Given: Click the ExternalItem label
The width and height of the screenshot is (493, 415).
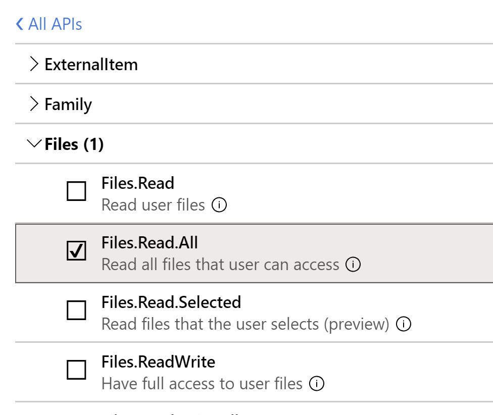Looking at the screenshot, I should pos(91,64).
